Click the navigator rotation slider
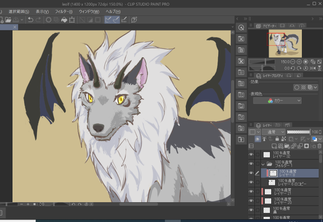This screenshot has height=222, width=323. [x=262, y=68]
